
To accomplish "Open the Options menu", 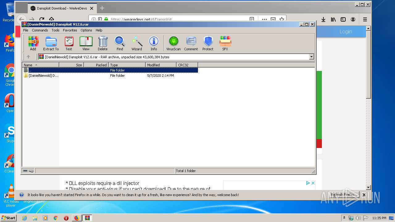I will (x=86, y=30).
